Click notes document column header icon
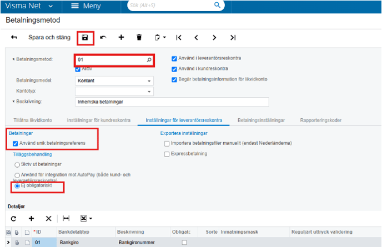The width and height of the screenshot is (382, 247). click(27, 232)
